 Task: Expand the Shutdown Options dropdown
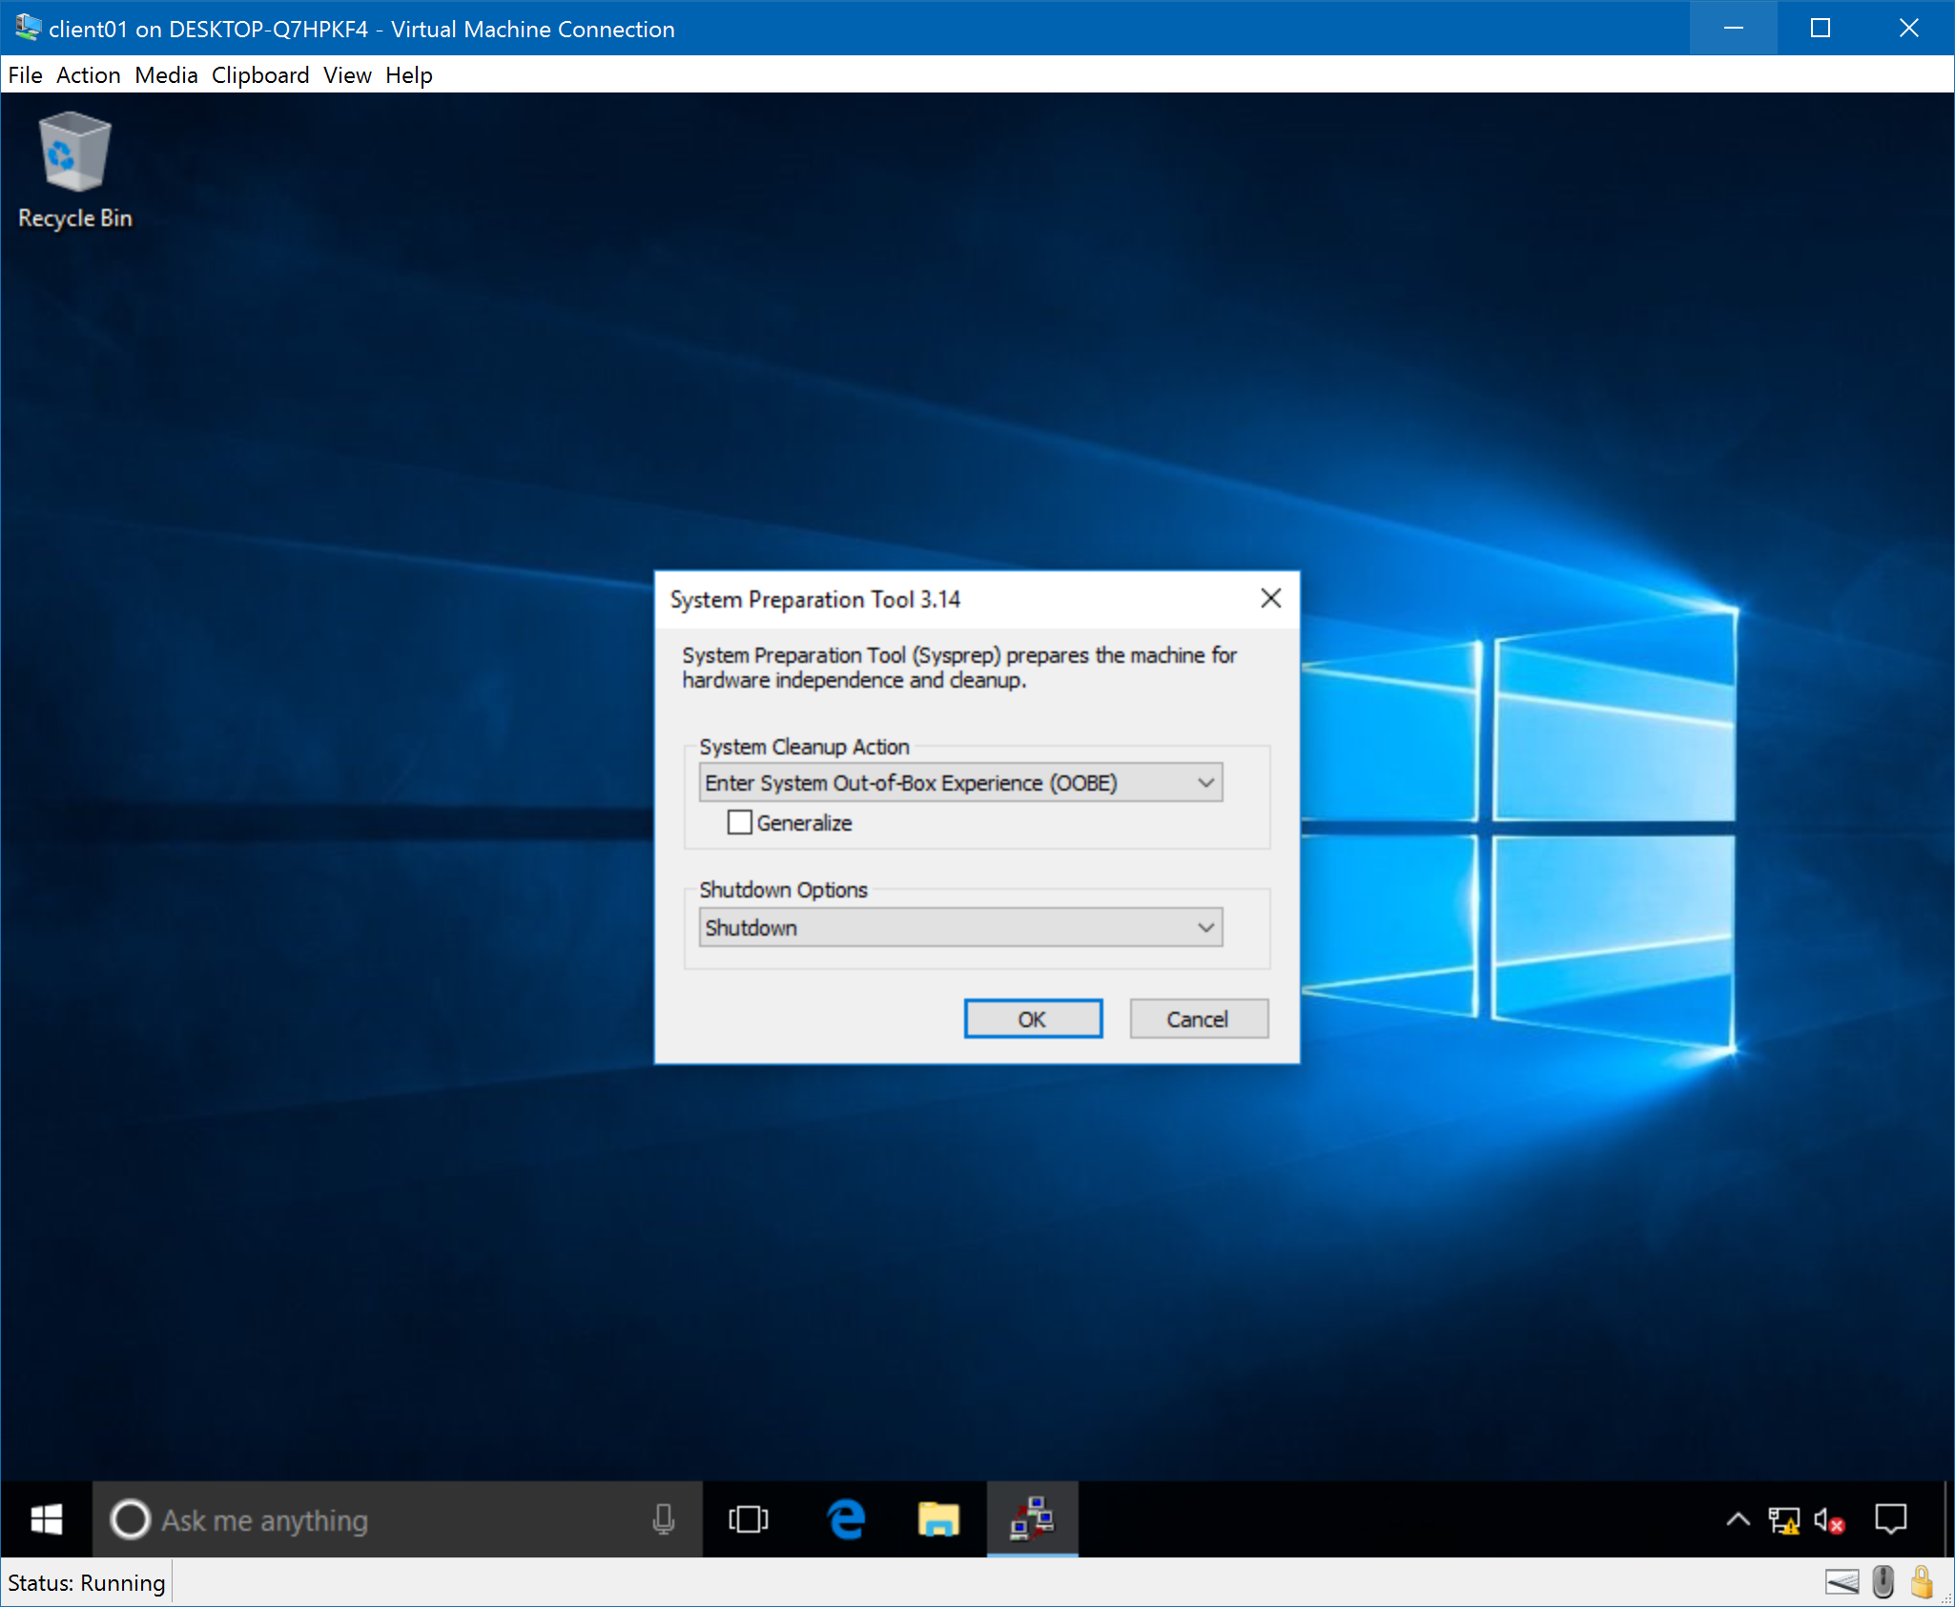click(960, 928)
